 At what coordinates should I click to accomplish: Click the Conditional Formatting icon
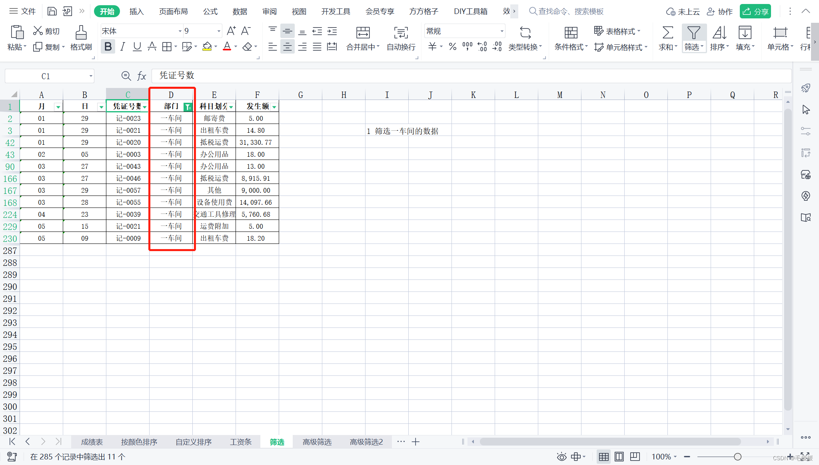[x=571, y=32]
